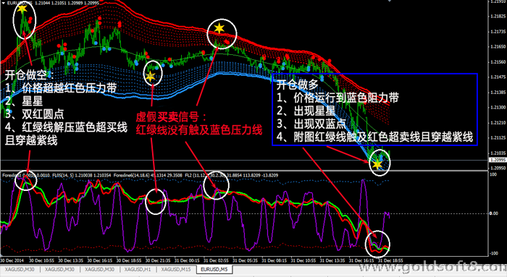
Task: Select the white circle on the indicator's first peak
Action: tap(26, 181)
